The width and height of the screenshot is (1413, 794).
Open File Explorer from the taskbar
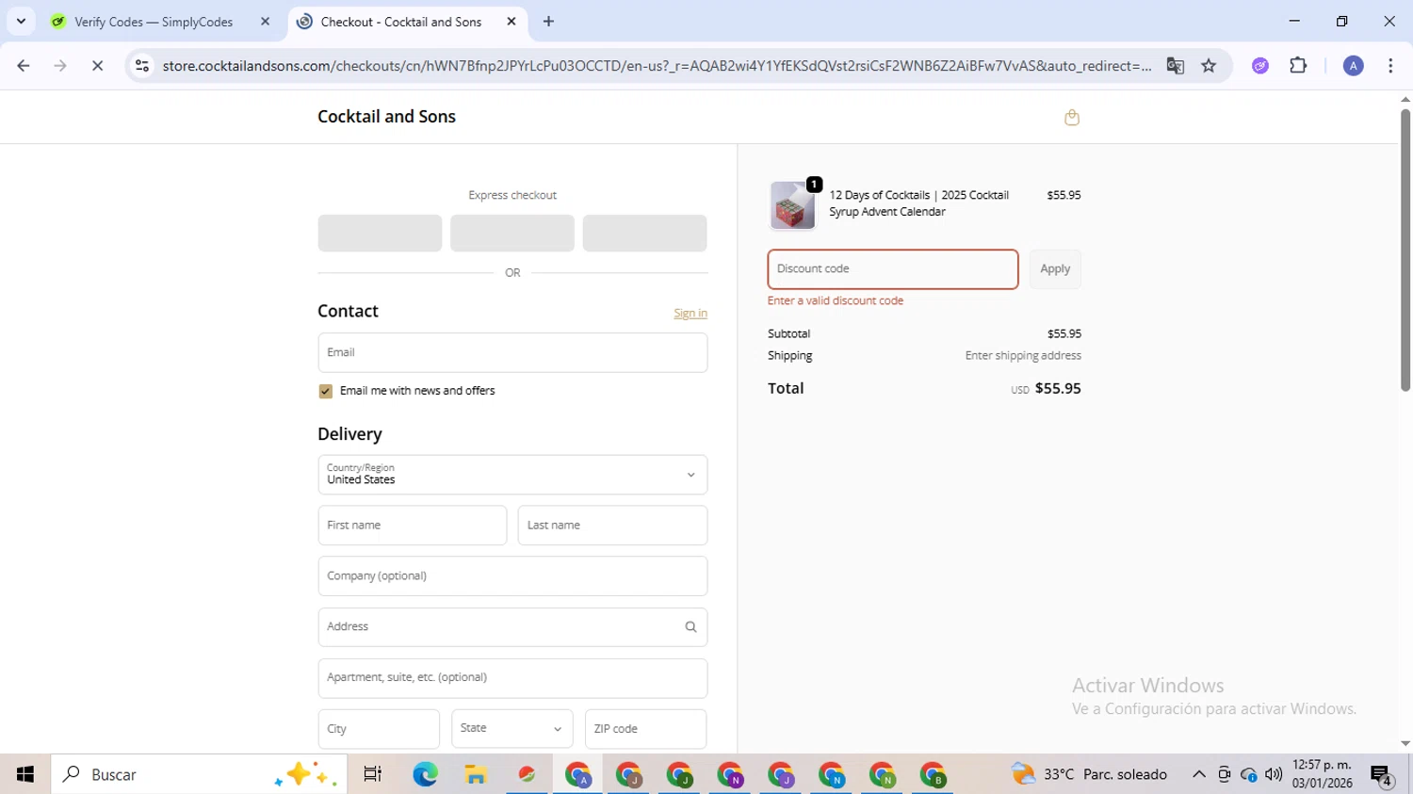[476, 774]
